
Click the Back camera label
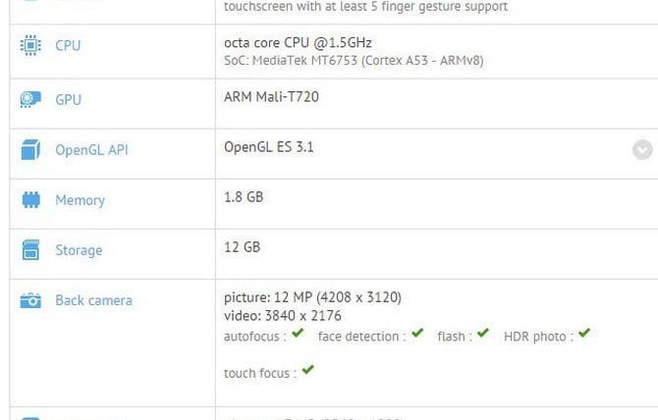click(x=93, y=300)
